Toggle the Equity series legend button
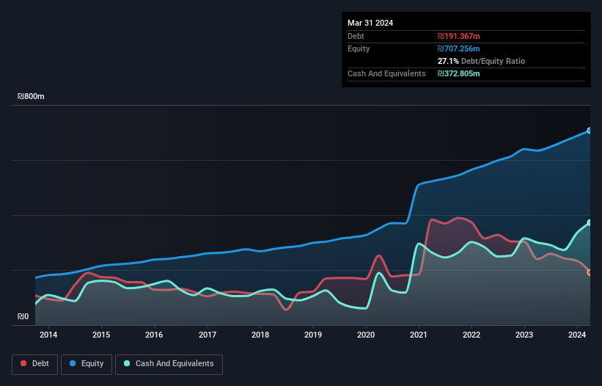Image resolution: width=602 pixels, height=386 pixels. pyautogui.click(x=87, y=364)
